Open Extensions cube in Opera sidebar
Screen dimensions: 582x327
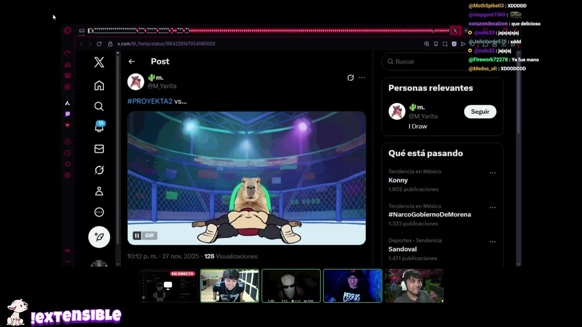68,164
